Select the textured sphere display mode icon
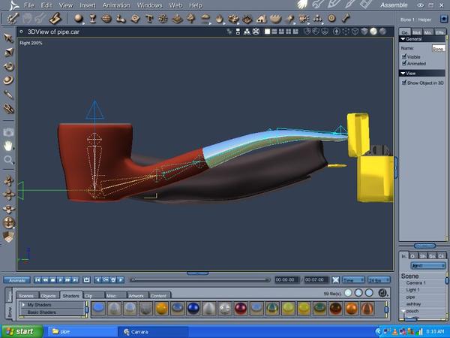This screenshot has width=450, height=338. 382,32
